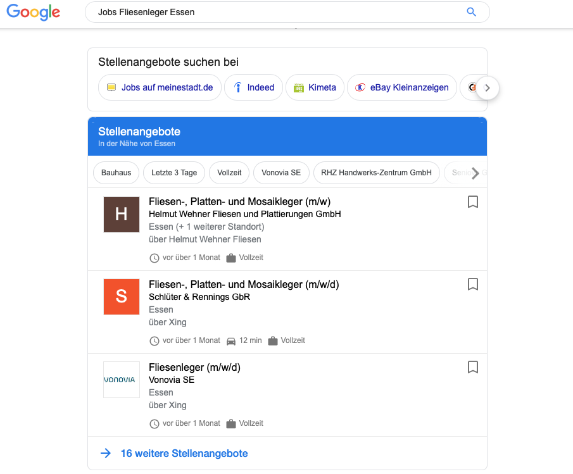Open 16 weitere Stellenangebote link
Screen dimensions: 573x474
(x=184, y=454)
